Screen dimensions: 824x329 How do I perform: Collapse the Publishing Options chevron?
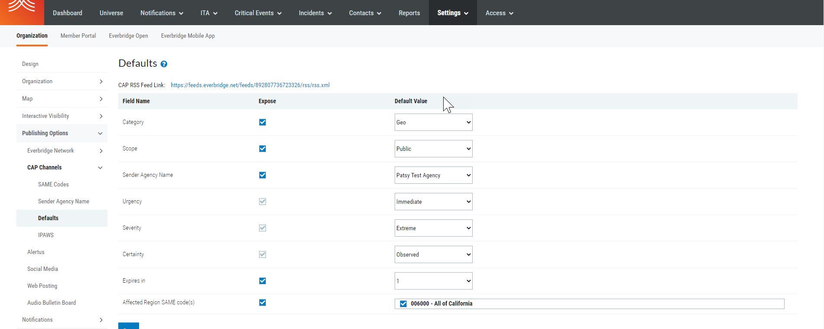point(100,134)
